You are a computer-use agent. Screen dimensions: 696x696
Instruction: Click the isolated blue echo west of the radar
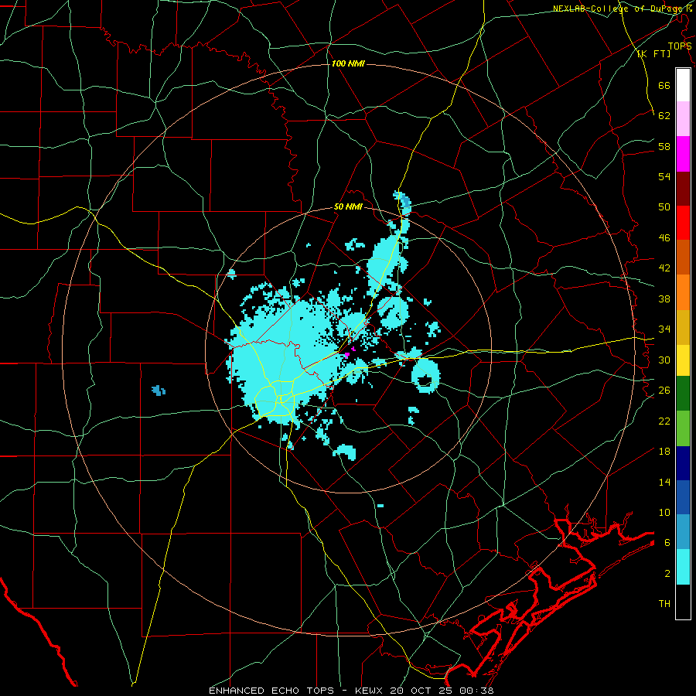(x=159, y=391)
